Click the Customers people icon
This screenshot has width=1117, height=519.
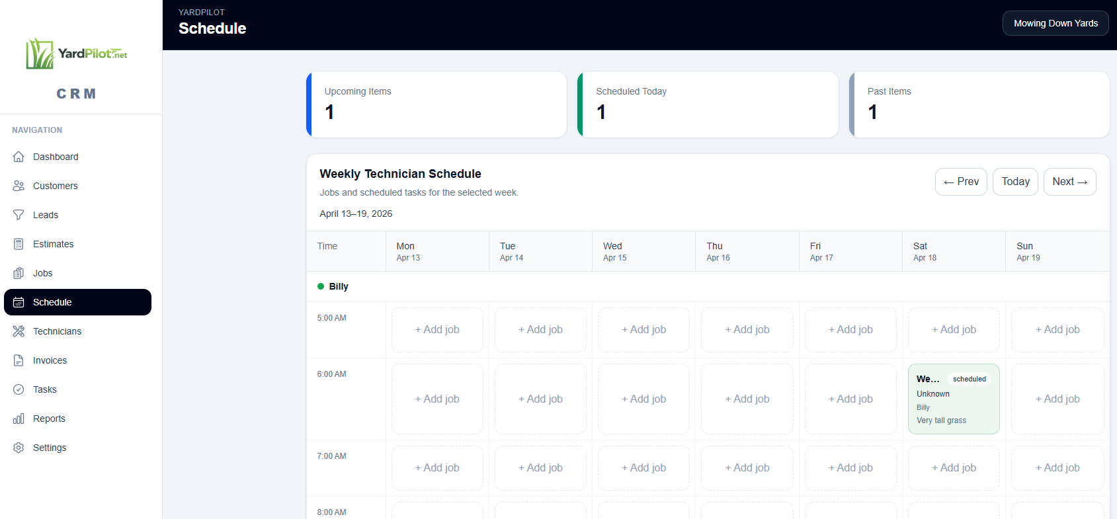click(19, 186)
